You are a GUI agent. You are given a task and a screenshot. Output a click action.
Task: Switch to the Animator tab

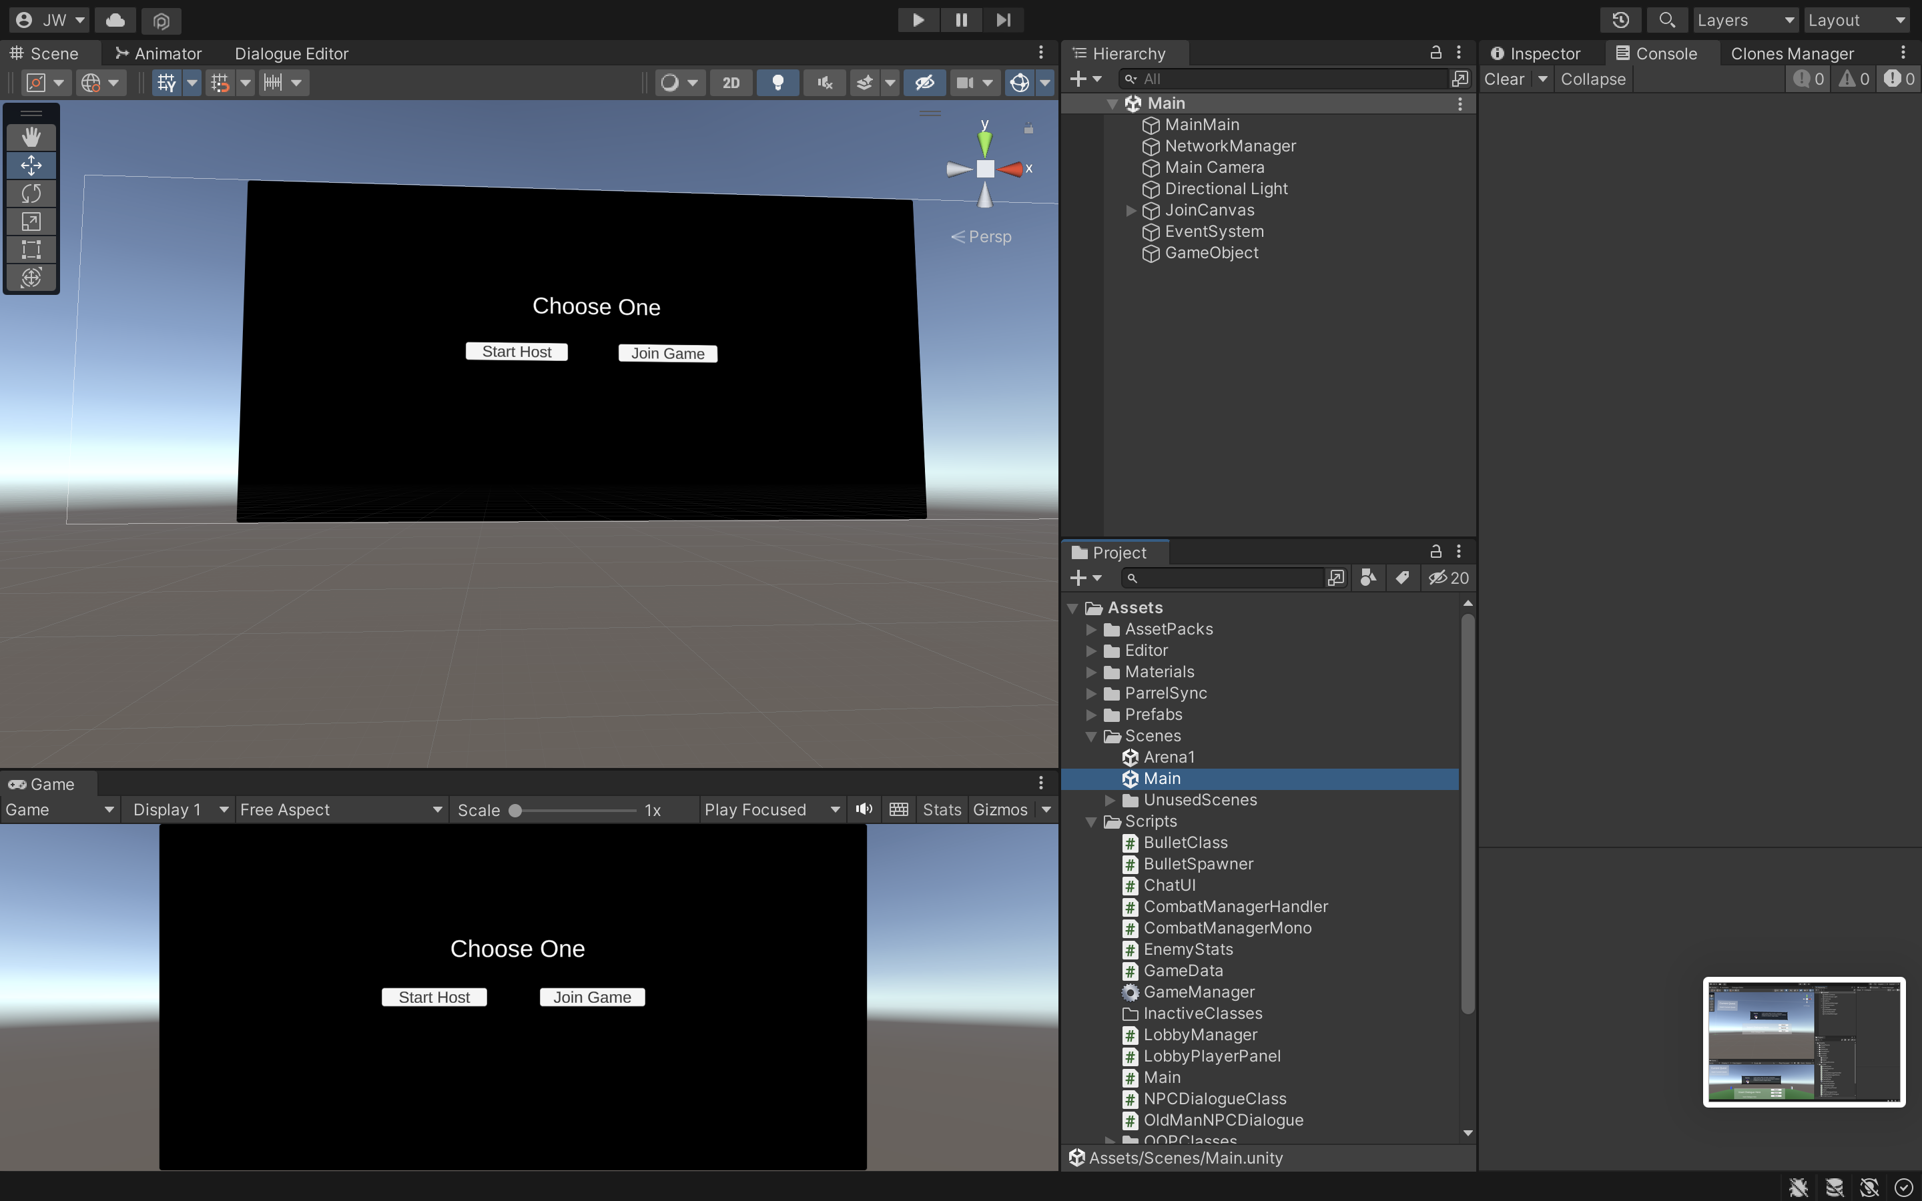coord(159,53)
